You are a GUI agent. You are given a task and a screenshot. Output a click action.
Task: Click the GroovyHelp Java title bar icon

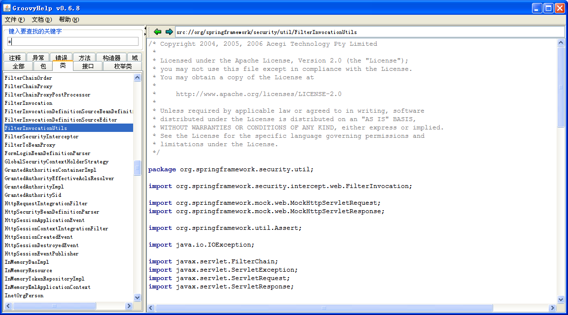(x=7, y=7)
